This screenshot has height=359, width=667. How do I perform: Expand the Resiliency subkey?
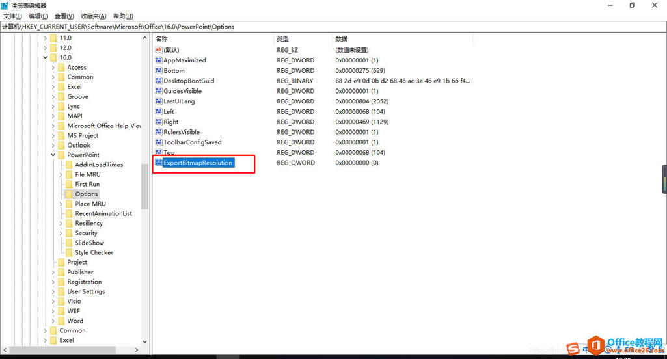click(61, 224)
